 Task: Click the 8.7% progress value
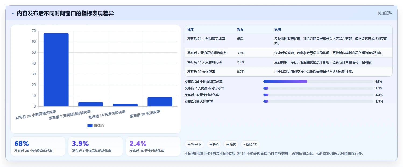point(379,102)
